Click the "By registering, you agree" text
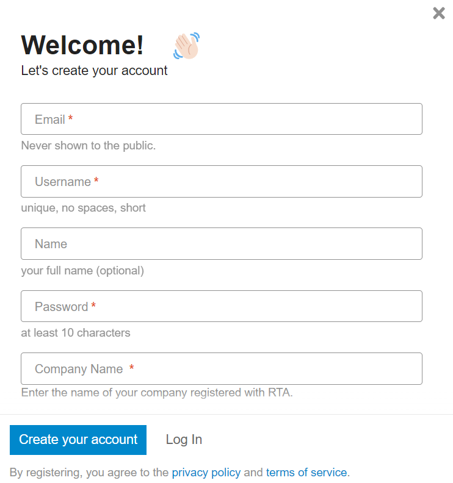Image resolution: width=453 pixels, height=483 pixels. coord(89,472)
